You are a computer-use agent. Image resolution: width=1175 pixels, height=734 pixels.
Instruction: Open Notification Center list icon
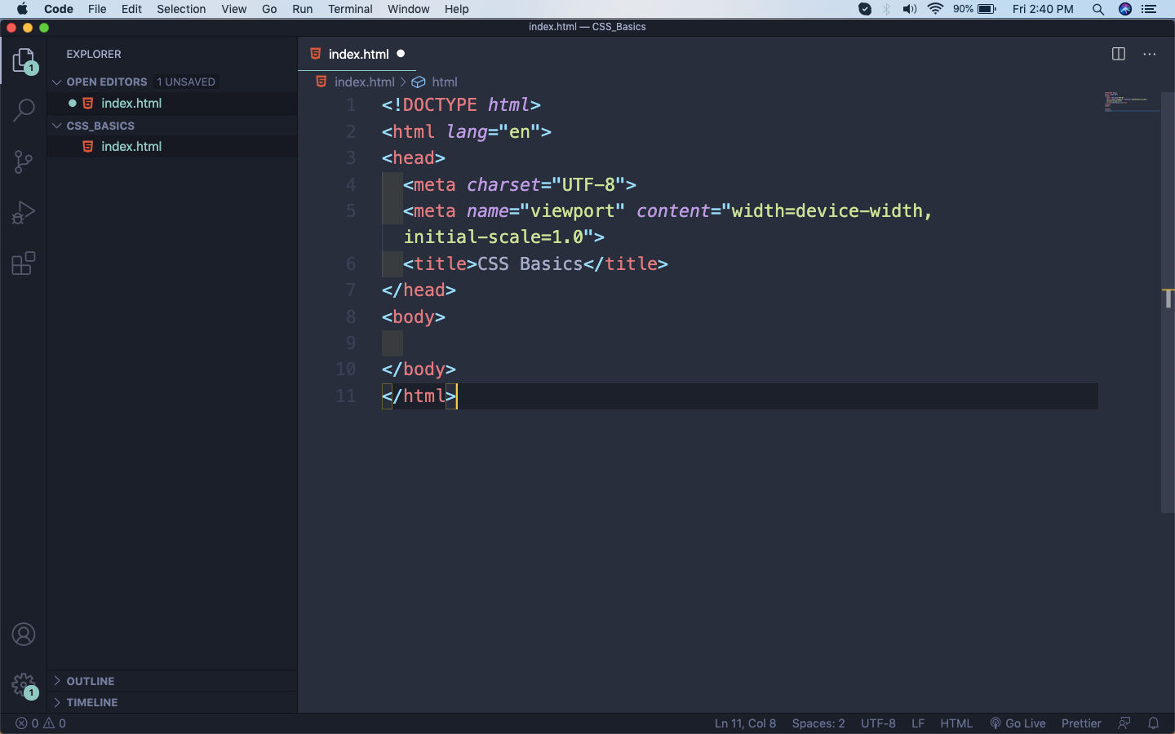tap(1149, 9)
